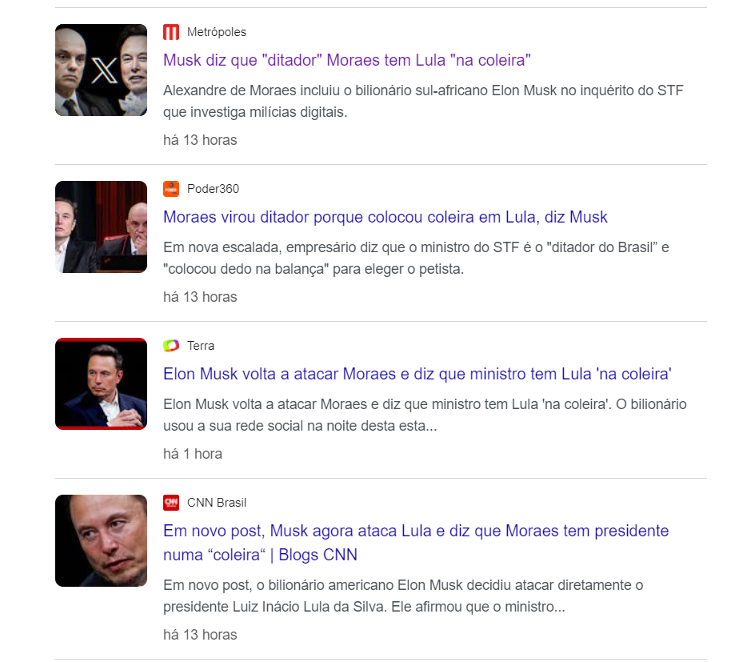Open the Metrópoles headline about Moraes "ditador"
This screenshot has height=662, width=735.
[347, 60]
